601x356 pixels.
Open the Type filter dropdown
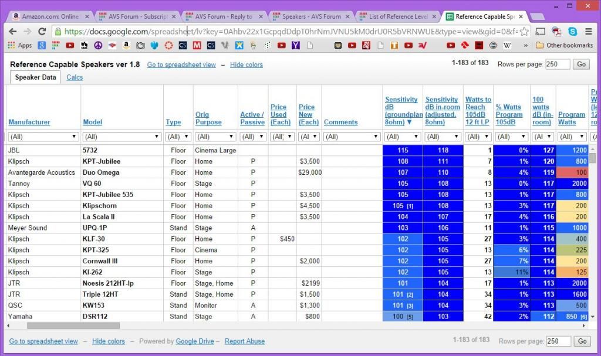tap(178, 137)
